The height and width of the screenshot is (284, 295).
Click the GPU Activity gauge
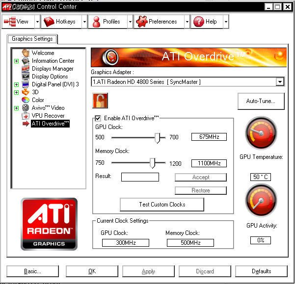point(261,200)
